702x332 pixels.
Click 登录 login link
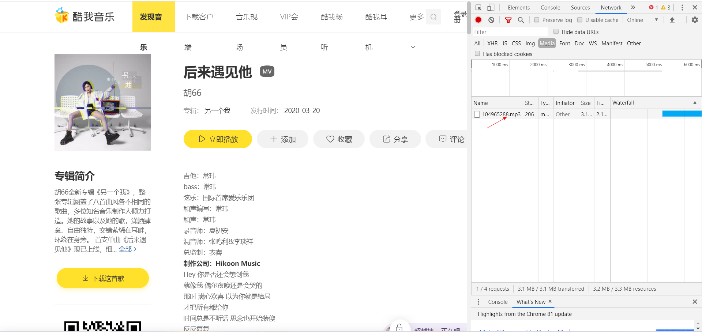tap(460, 14)
